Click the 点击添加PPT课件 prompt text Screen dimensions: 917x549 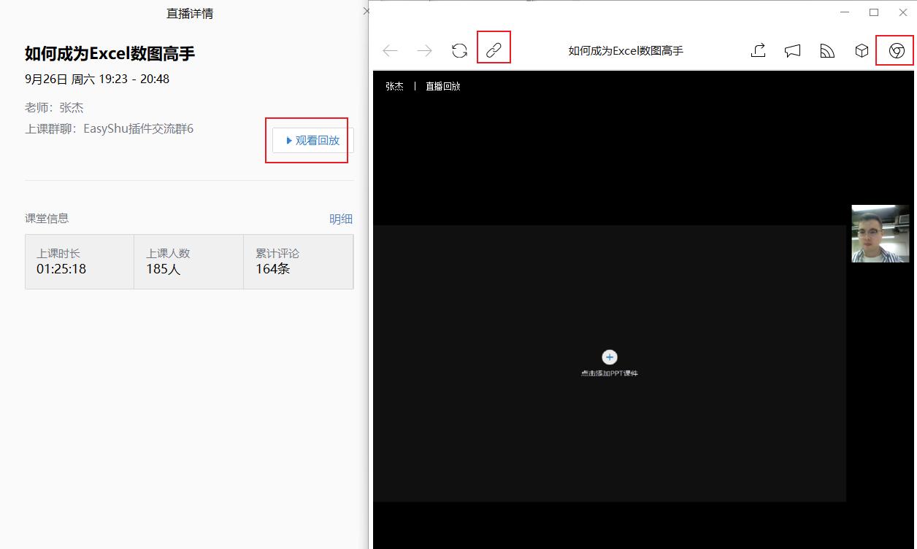(610, 373)
